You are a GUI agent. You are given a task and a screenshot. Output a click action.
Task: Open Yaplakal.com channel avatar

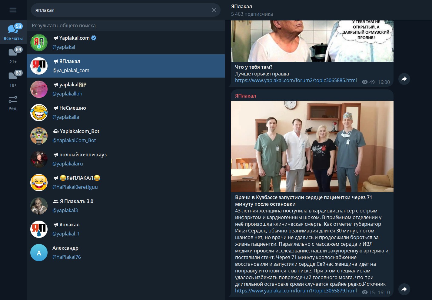coord(39,42)
